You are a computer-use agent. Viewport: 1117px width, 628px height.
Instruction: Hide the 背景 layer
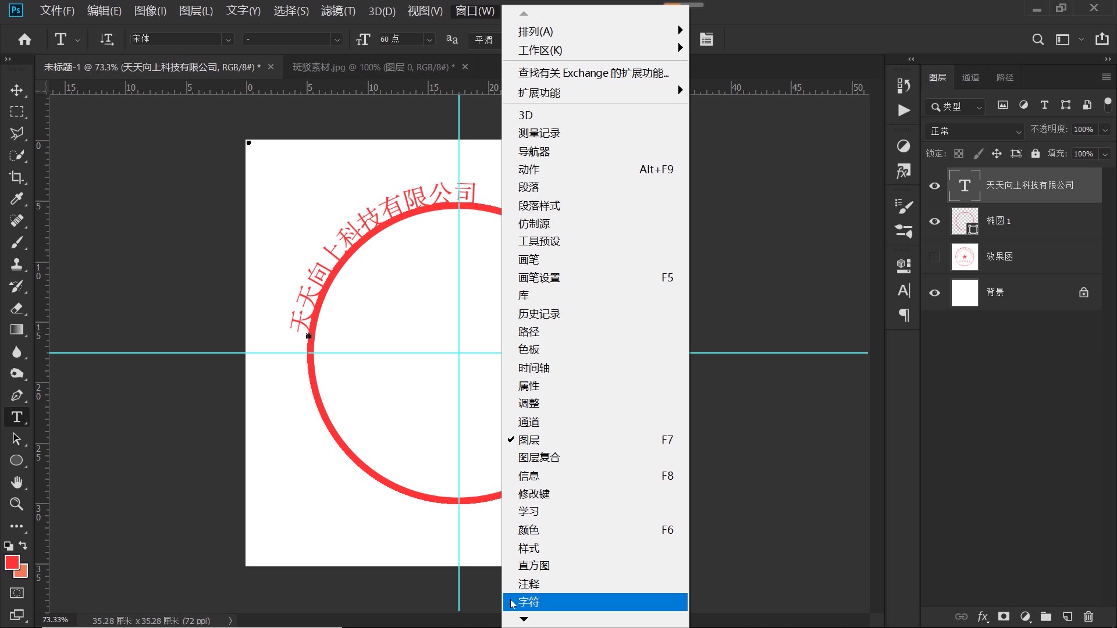934,292
